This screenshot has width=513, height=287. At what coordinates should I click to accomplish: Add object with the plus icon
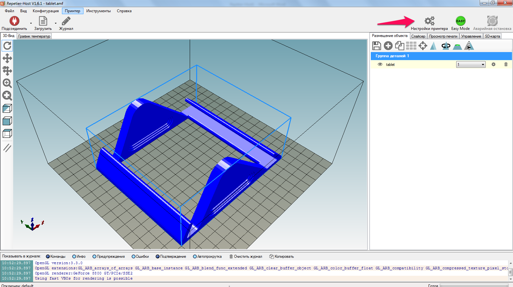388,46
